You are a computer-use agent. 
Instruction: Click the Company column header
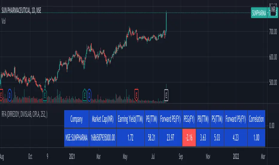(x=77, y=119)
